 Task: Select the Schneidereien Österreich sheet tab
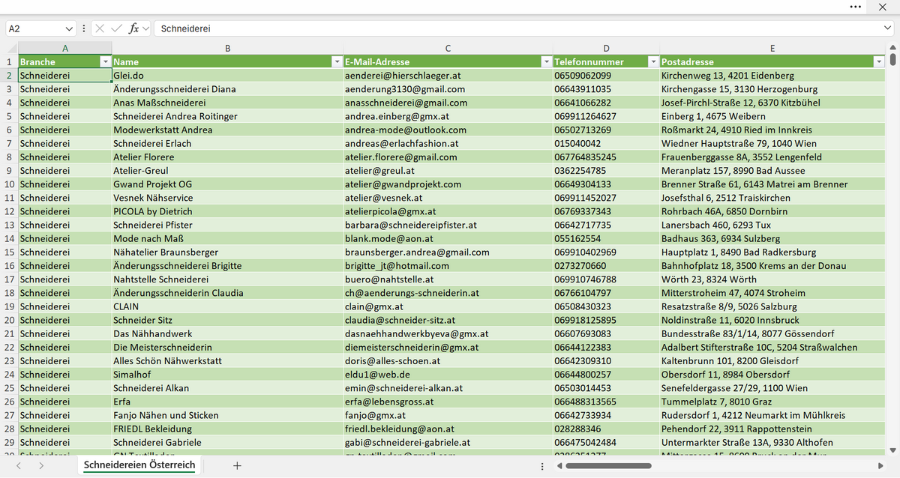pos(139,465)
